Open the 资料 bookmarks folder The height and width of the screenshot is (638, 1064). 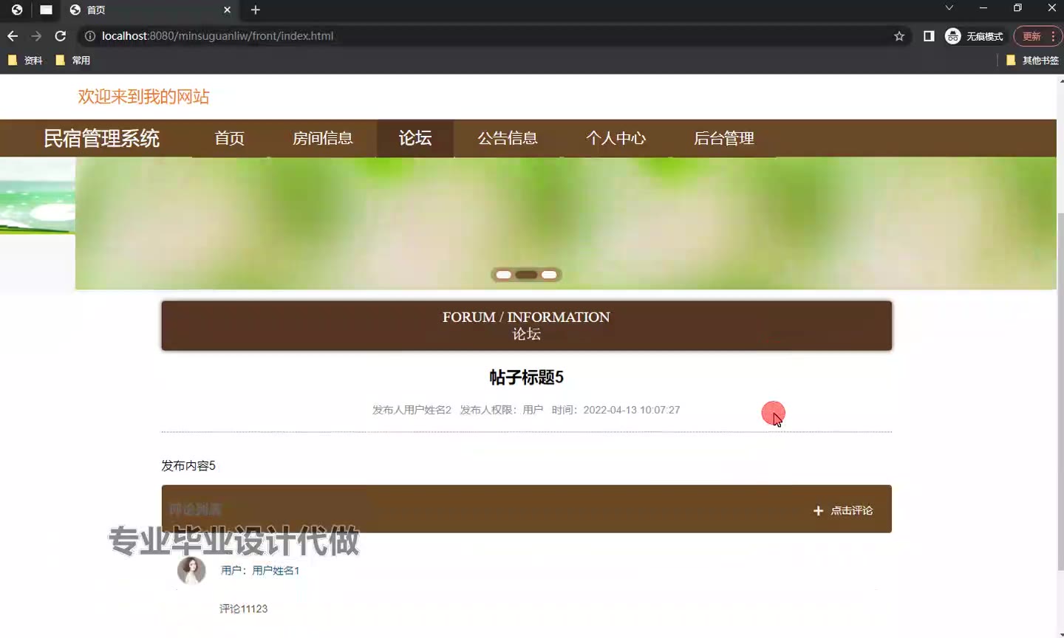(x=25, y=61)
